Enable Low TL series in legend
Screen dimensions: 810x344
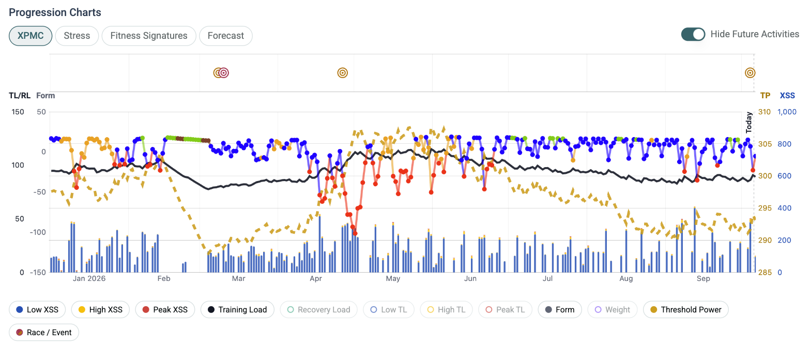point(389,310)
